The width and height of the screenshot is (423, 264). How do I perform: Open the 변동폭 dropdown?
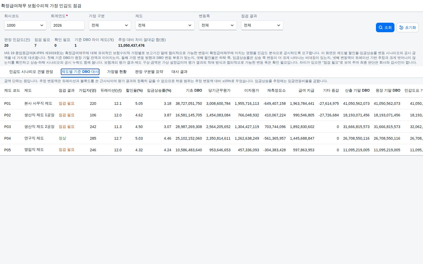click(218, 25)
